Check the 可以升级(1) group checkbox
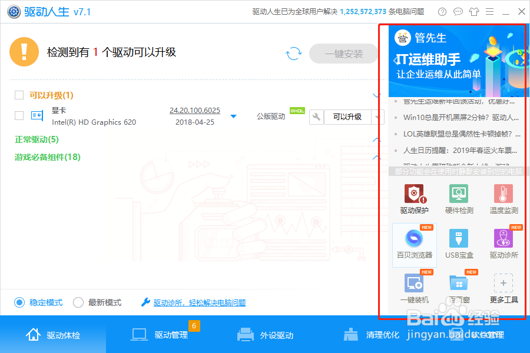This screenshot has width=530, height=353. tap(19, 95)
